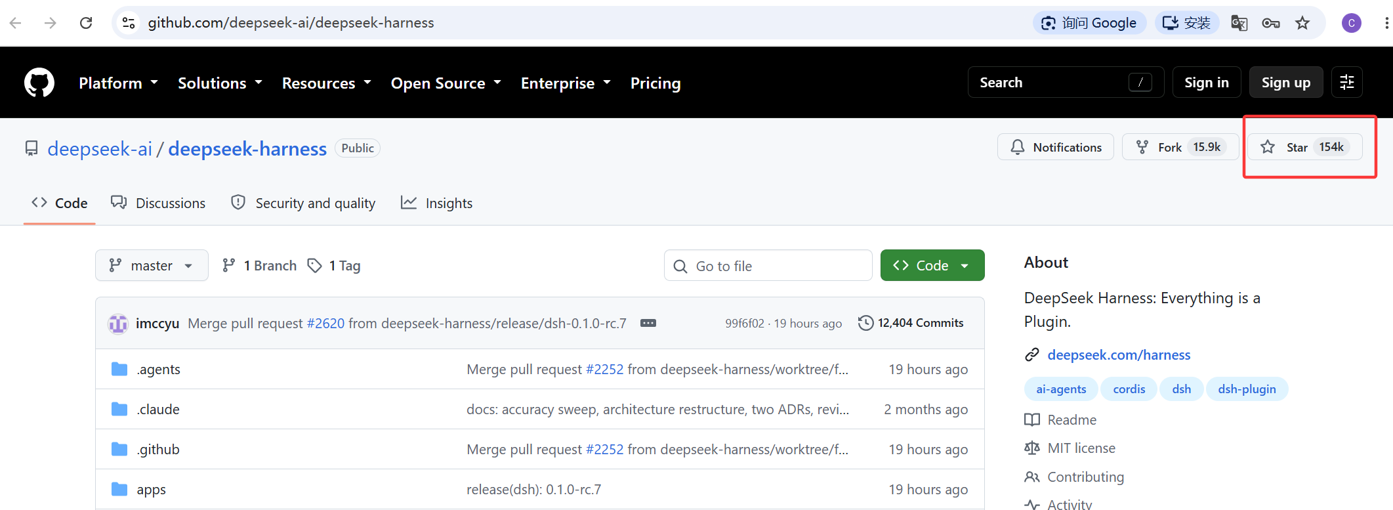The width and height of the screenshot is (1393, 510).
Task: Open the Google Translate icon in address bar
Action: [1239, 23]
